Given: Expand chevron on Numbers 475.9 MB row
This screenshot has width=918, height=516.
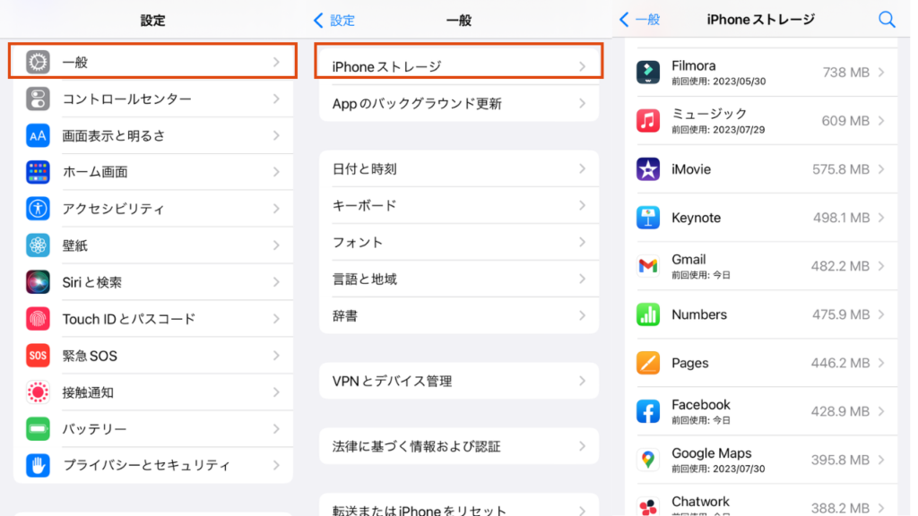Looking at the screenshot, I should 882,314.
